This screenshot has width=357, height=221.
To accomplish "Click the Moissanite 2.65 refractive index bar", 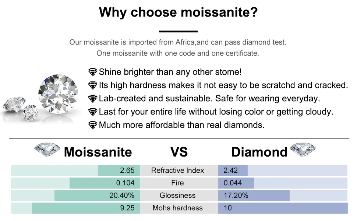I will click(119, 171).
